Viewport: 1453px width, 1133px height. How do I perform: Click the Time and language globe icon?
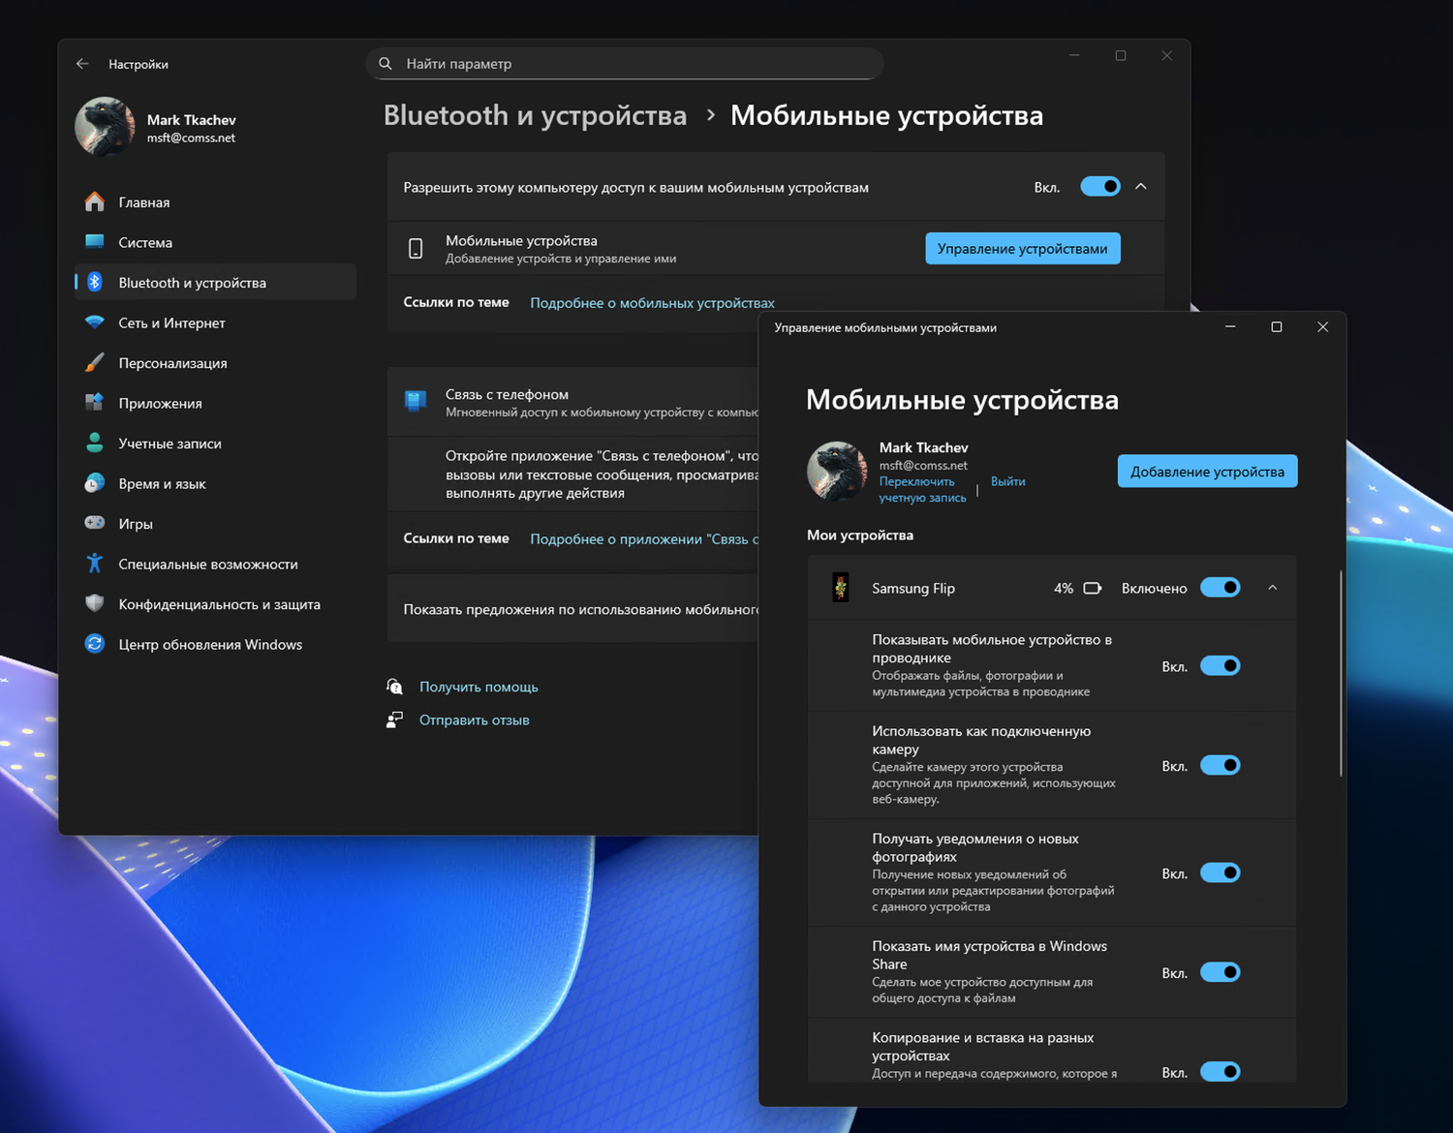coord(94,483)
